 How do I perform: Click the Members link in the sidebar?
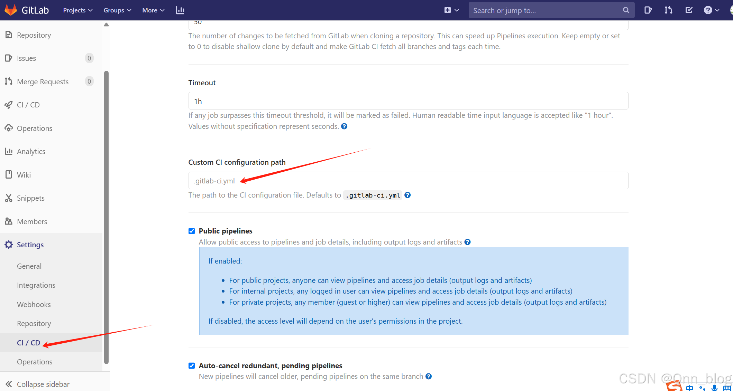pos(32,221)
